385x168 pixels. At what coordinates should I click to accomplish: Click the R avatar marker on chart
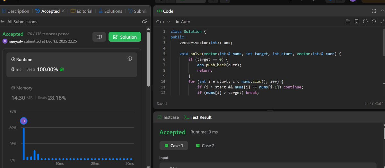[x=23, y=121]
